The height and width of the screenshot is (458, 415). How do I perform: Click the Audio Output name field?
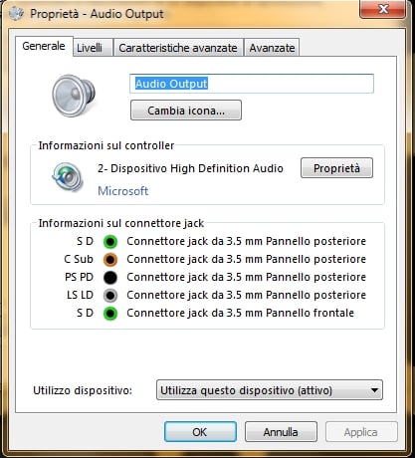point(252,84)
